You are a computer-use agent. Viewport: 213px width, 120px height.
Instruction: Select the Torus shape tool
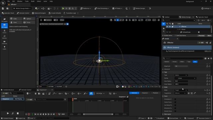coord(29,22)
